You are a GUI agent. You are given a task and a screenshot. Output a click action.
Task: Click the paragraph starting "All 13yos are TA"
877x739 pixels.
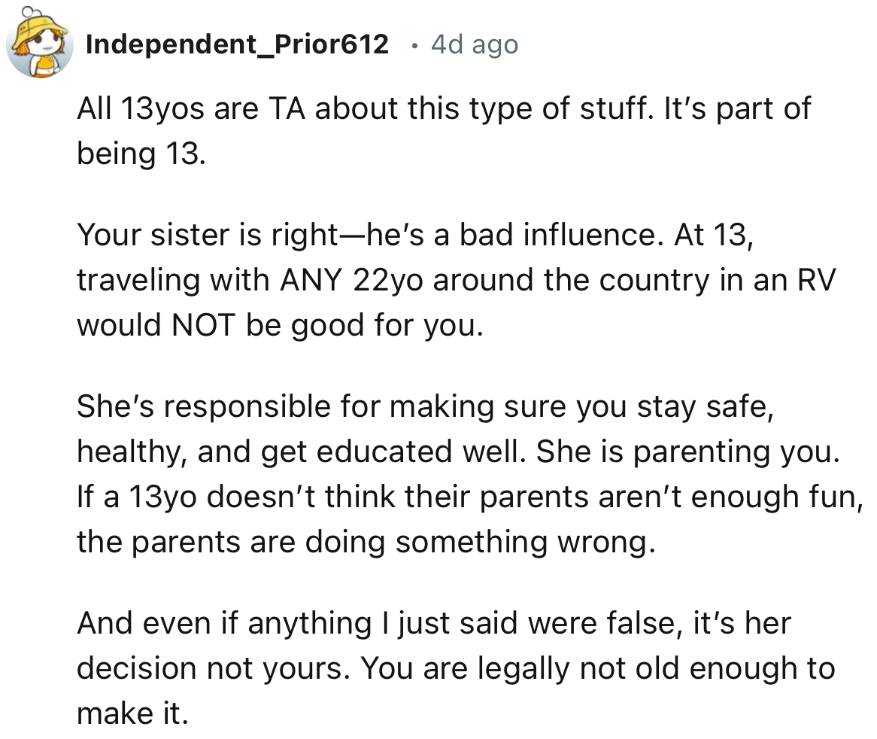[x=444, y=109]
